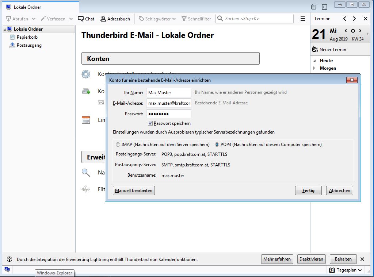This screenshot has height=277, width=374.
Task: Click Behalten to keep Lightning
Action: 343,259
